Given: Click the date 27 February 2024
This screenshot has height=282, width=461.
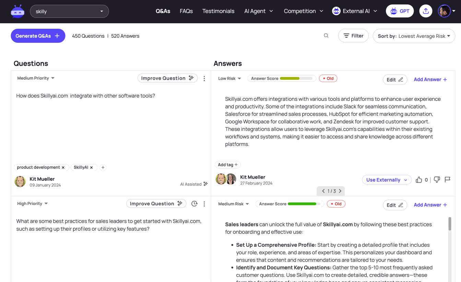Looking at the screenshot, I should pos(256,183).
